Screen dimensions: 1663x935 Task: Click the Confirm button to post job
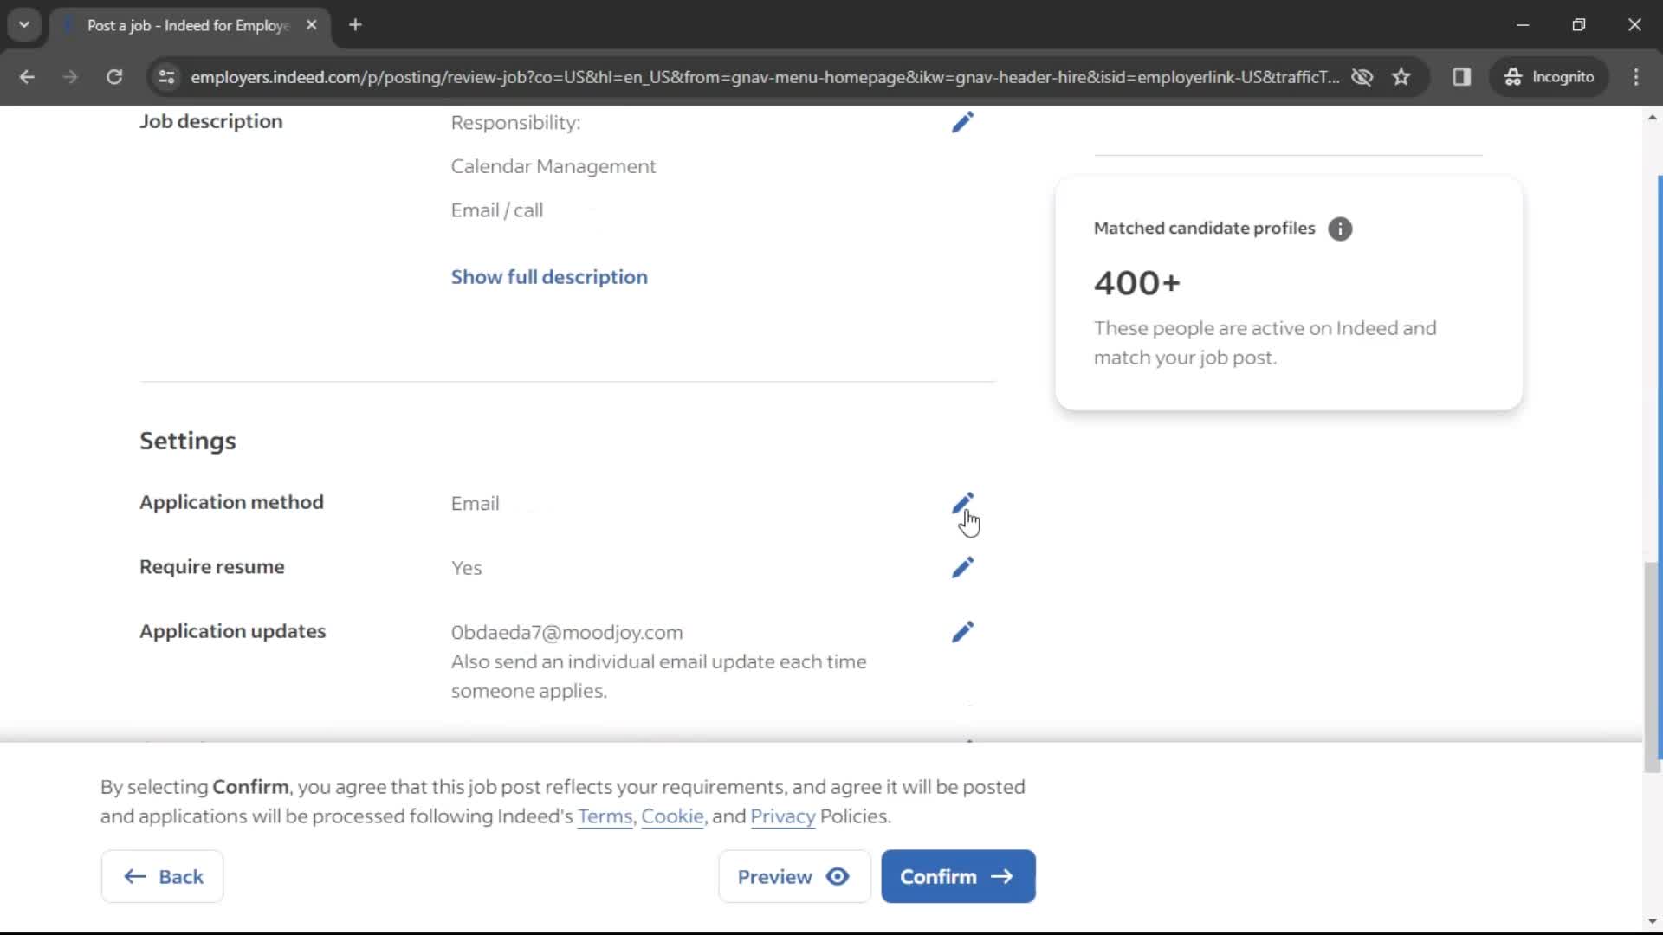(x=958, y=875)
